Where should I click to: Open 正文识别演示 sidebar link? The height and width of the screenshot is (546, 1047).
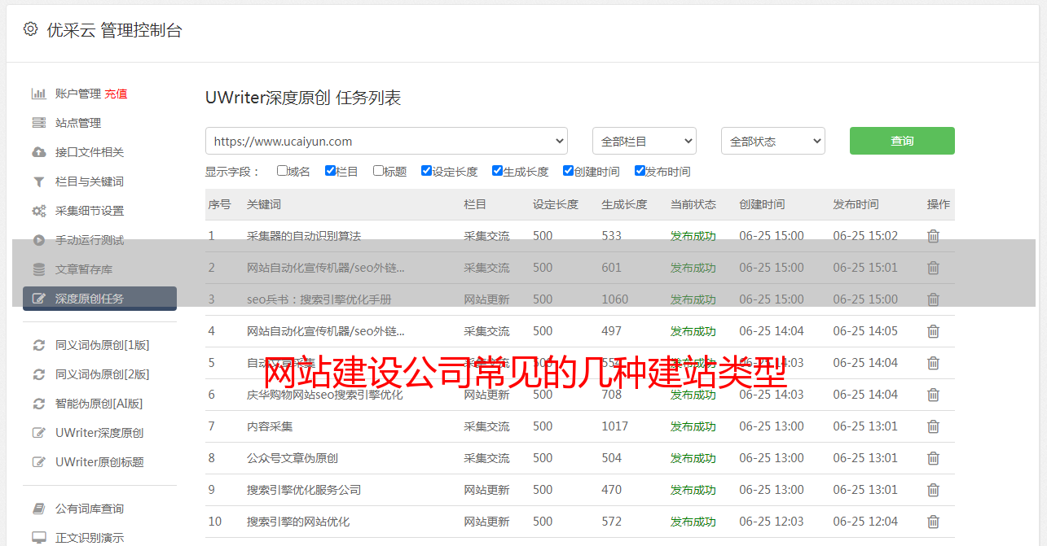90,538
